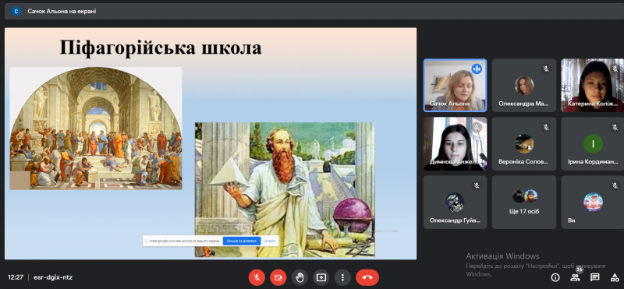
Task: Open the three-dot more options menu
Action: point(342,277)
